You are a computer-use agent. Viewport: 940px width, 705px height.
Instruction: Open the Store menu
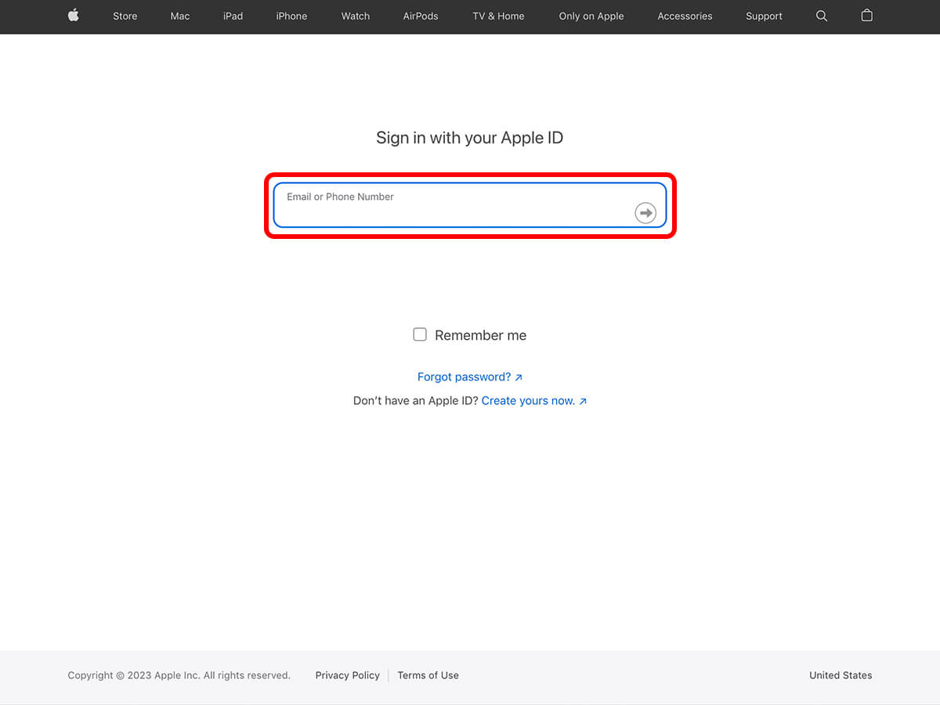click(x=125, y=16)
